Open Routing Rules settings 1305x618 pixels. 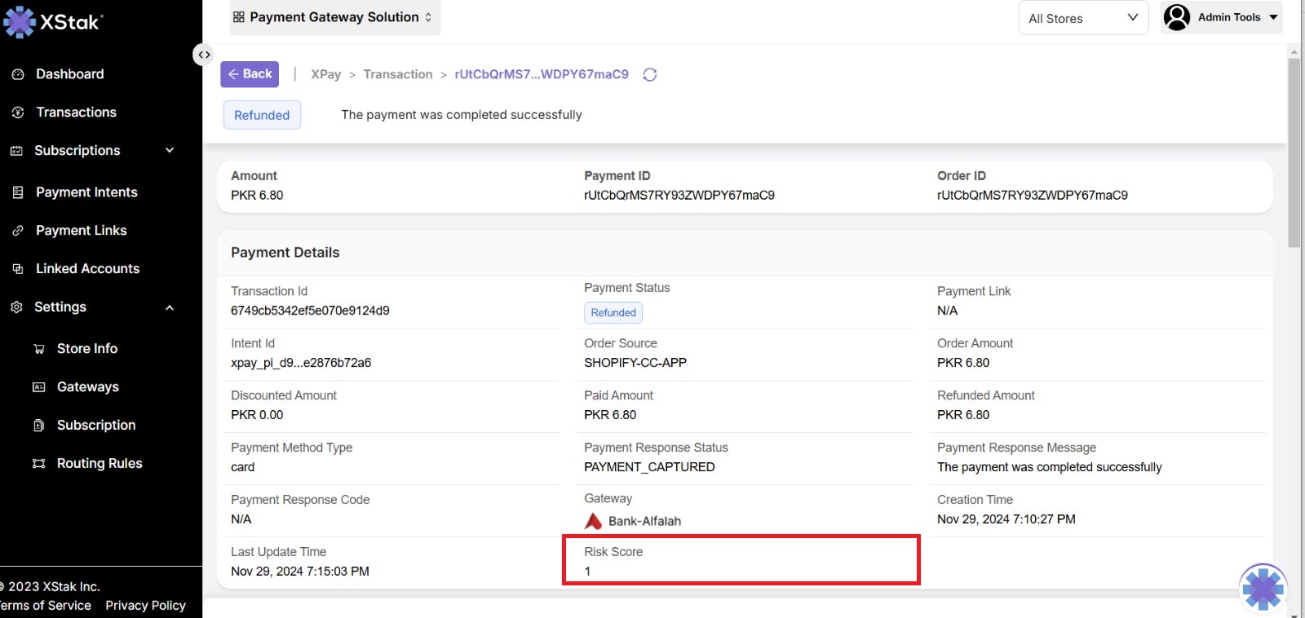click(99, 464)
